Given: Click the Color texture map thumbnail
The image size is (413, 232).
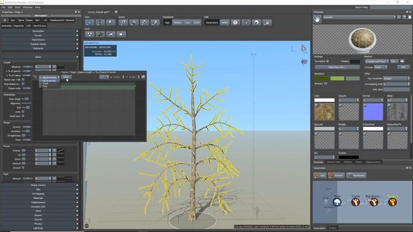Looking at the screenshot, I should pyautogui.click(x=324, y=111).
